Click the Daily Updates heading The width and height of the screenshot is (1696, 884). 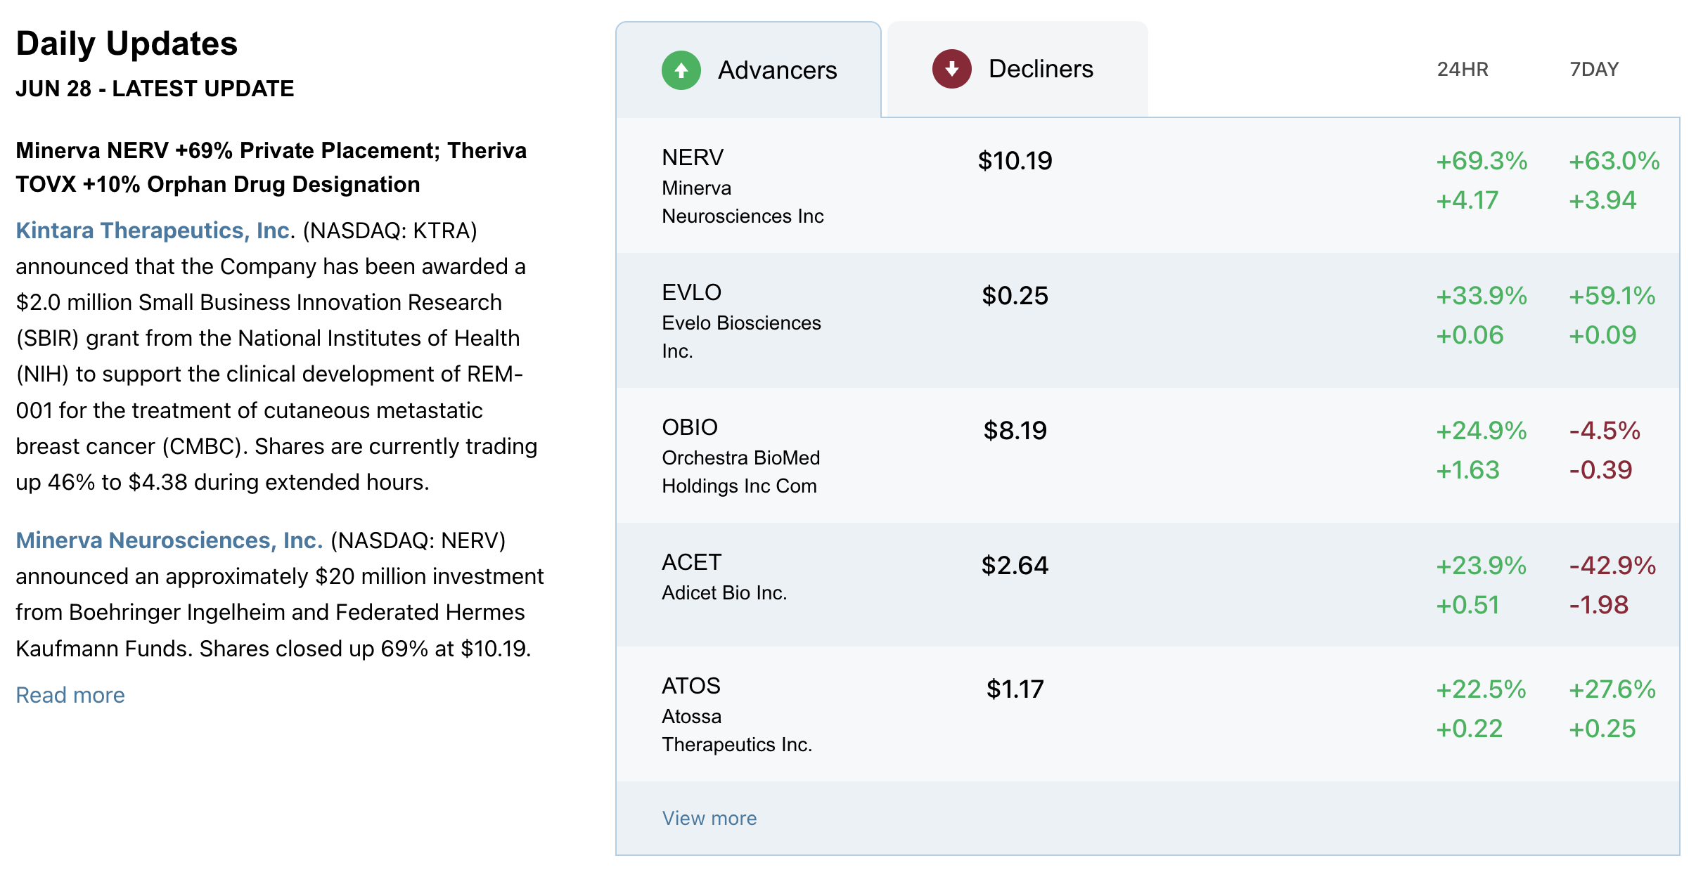pyautogui.click(x=127, y=44)
